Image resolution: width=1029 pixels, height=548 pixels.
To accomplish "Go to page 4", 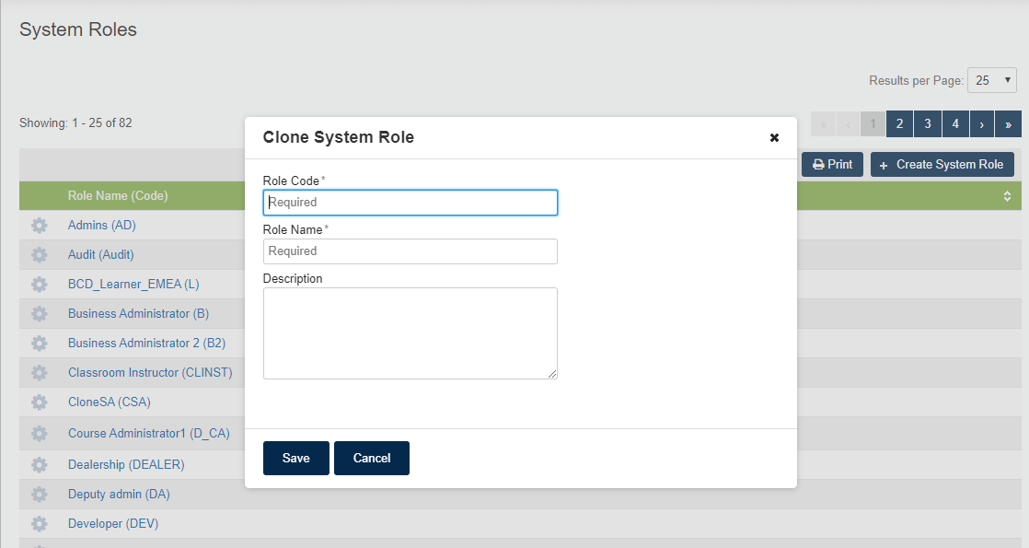I will coord(955,123).
